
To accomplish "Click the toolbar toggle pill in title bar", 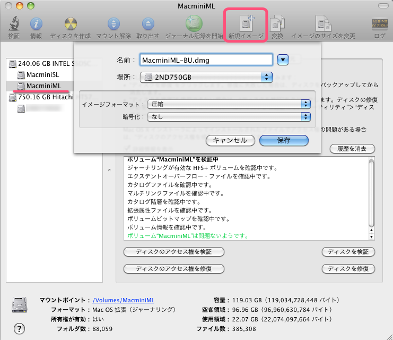I will (x=383, y=6).
